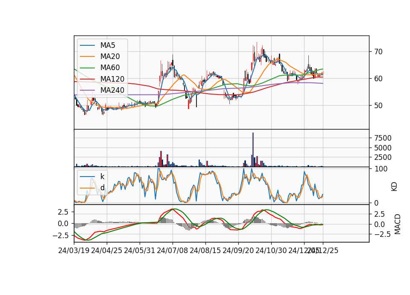Click the left MACD axis tick −2.5
Viewport: 410px width, 295px height.
(x=60, y=236)
